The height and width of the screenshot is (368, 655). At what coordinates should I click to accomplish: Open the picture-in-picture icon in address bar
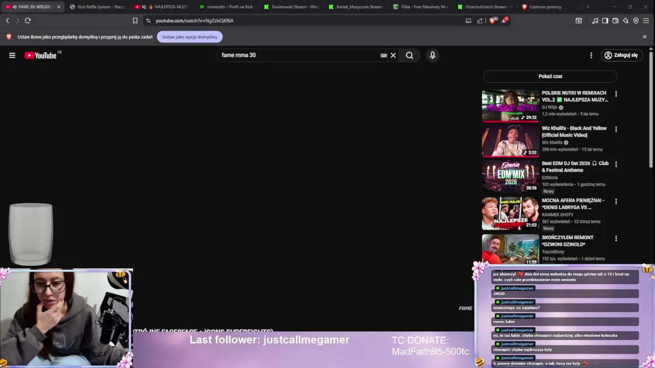(x=468, y=20)
